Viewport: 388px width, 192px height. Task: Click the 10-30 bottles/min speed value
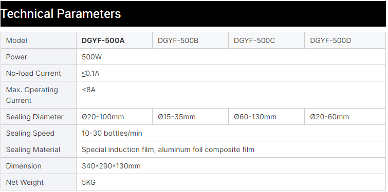pos(112,133)
